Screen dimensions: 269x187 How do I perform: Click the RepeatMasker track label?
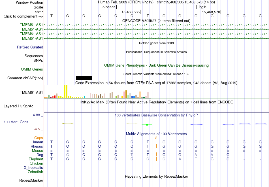[31, 180]
